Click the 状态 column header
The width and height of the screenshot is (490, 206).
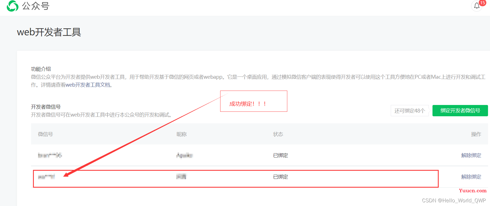(278, 134)
